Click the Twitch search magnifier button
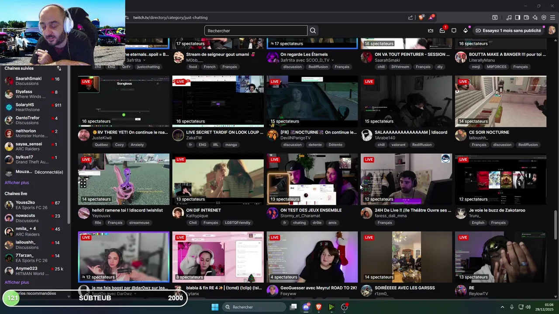559x314 pixels. [313, 31]
